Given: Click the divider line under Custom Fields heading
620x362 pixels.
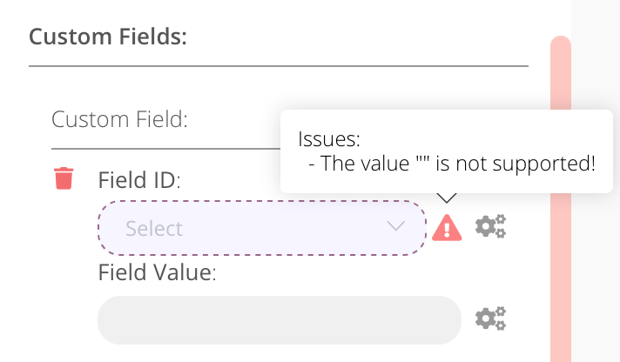Looking at the screenshot, I should [x=279, y=66].
